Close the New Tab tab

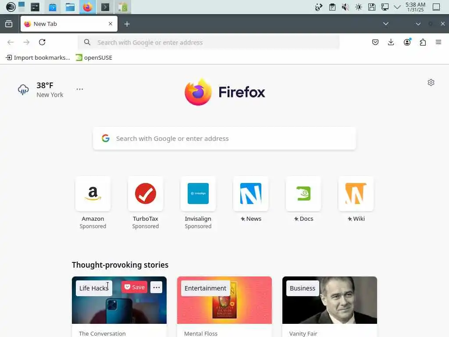click(110, 24)
